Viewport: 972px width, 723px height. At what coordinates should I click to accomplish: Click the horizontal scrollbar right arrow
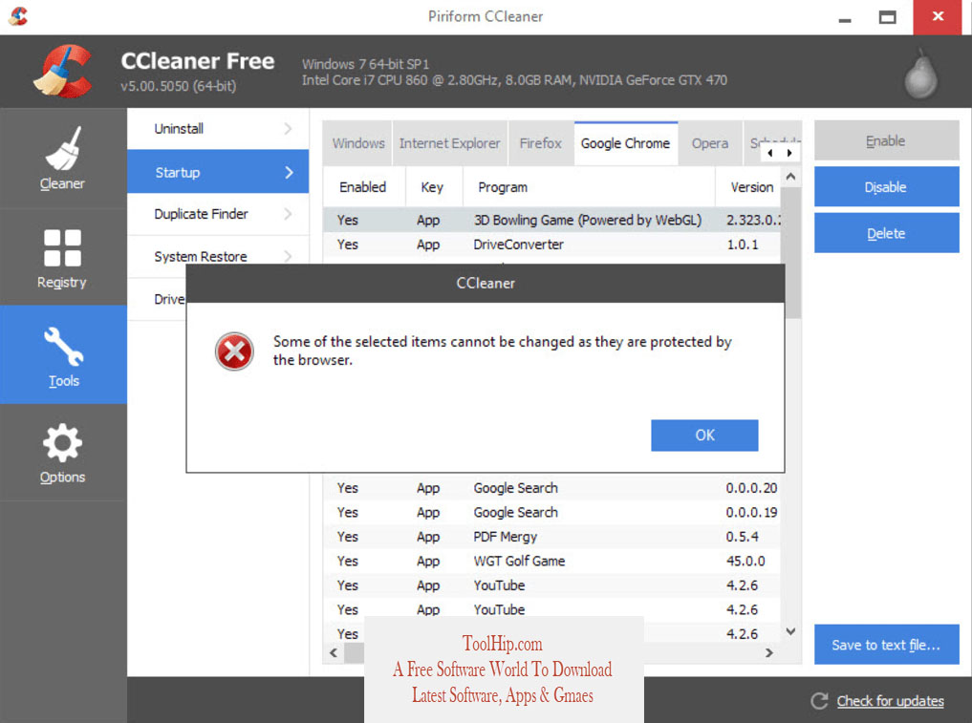769,652
